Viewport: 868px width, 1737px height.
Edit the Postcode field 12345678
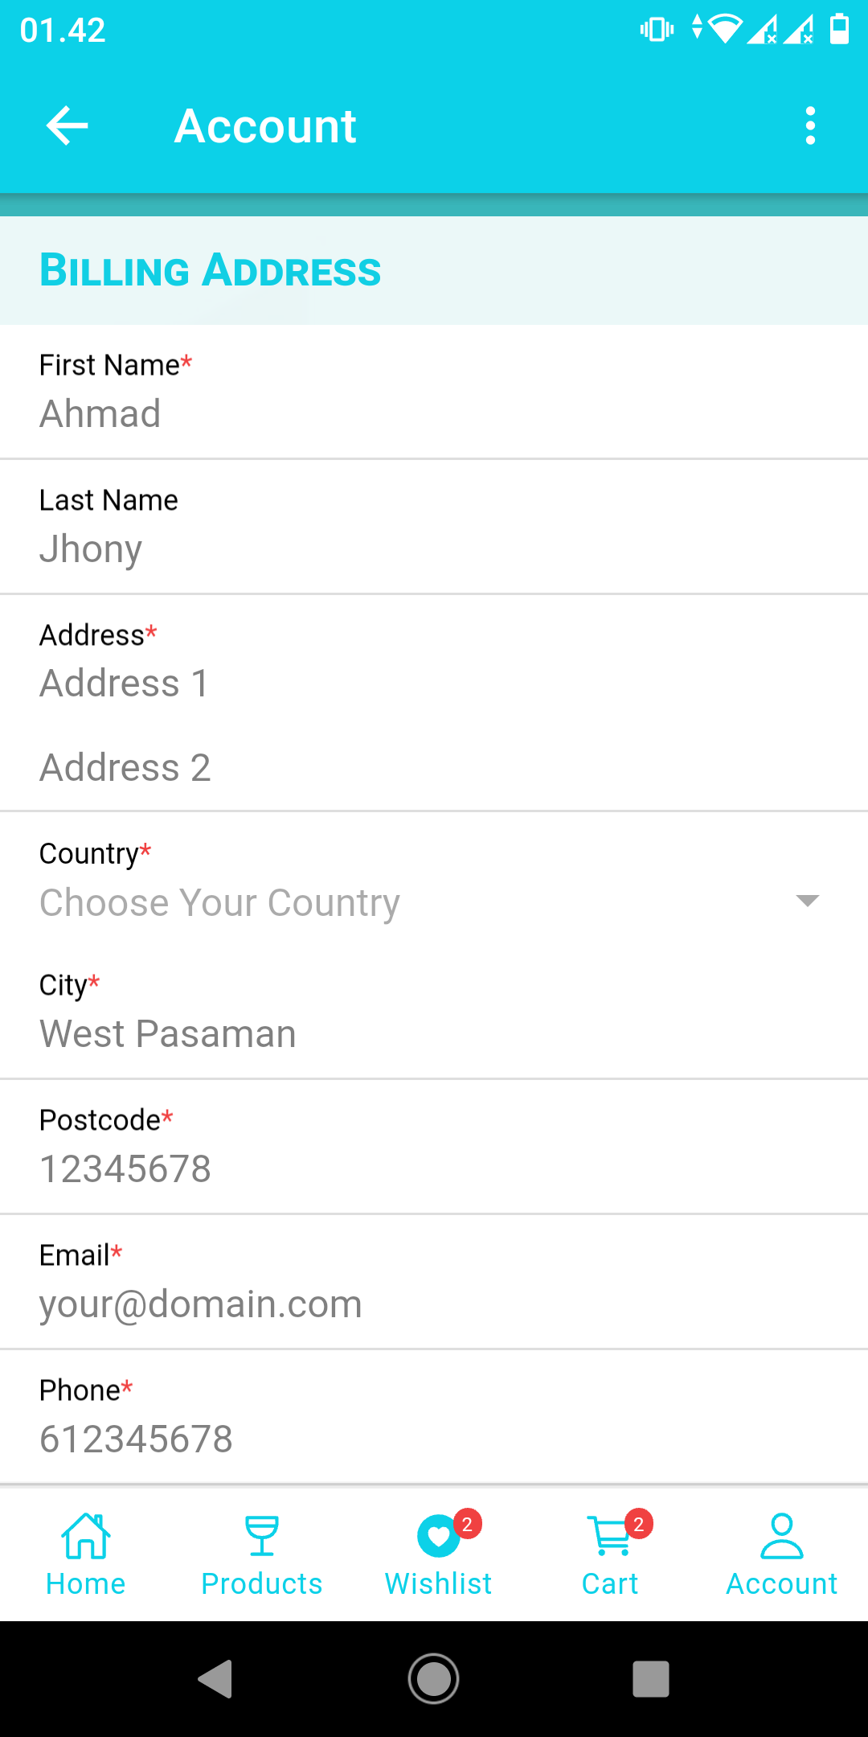coord(434,1169)
